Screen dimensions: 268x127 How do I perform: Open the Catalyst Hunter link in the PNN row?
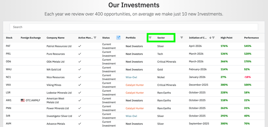tap(135, 108)
